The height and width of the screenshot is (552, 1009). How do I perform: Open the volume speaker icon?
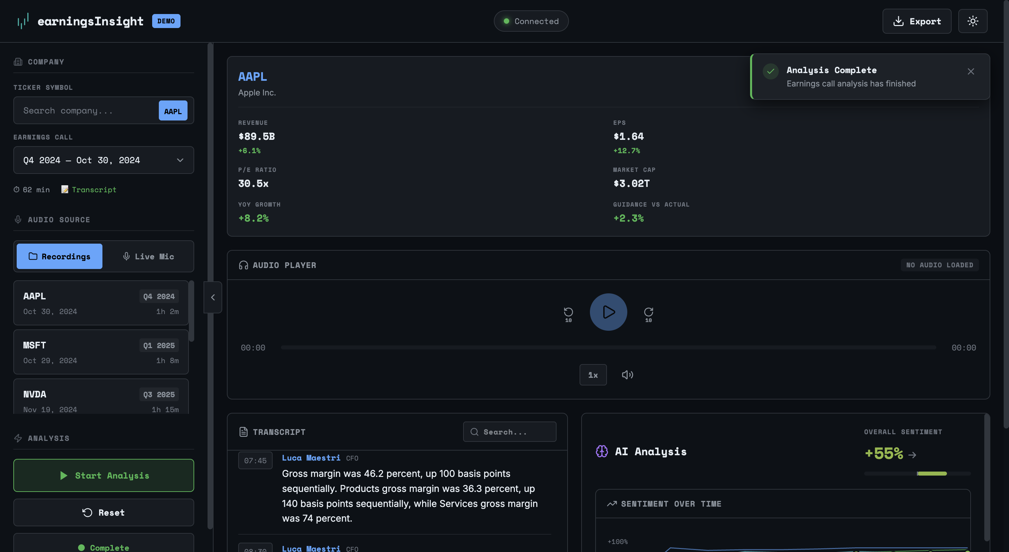click(x=627, y=374)
